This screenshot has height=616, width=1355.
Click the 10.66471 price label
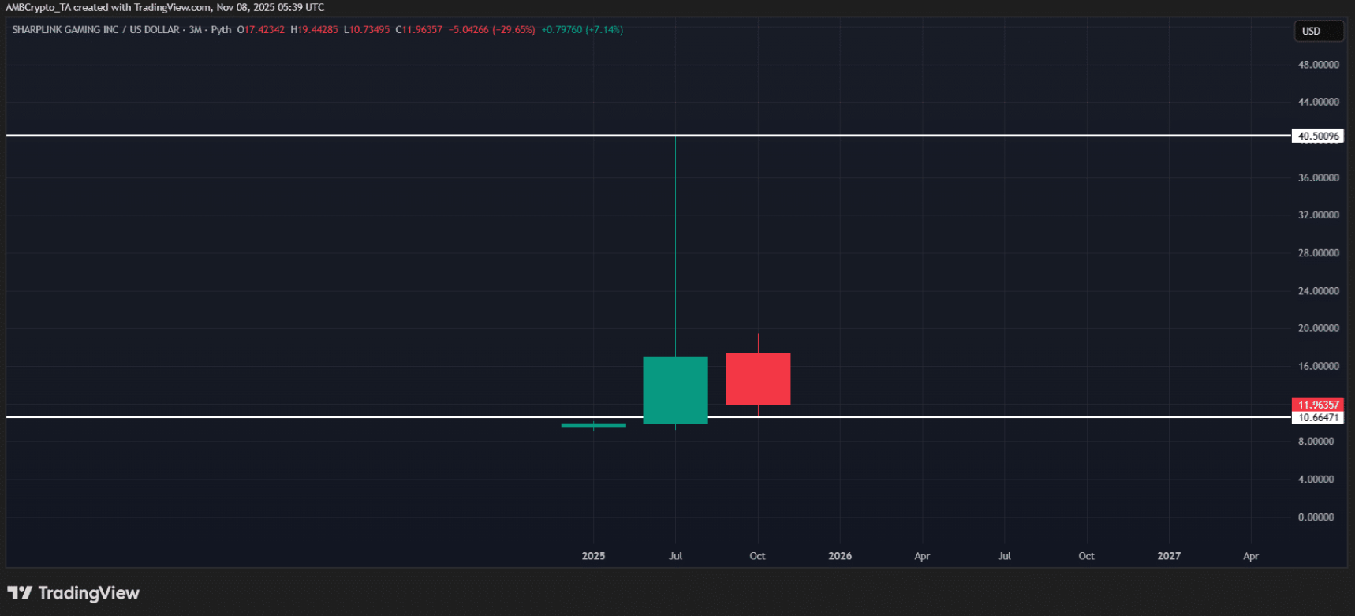(1318, 418)
